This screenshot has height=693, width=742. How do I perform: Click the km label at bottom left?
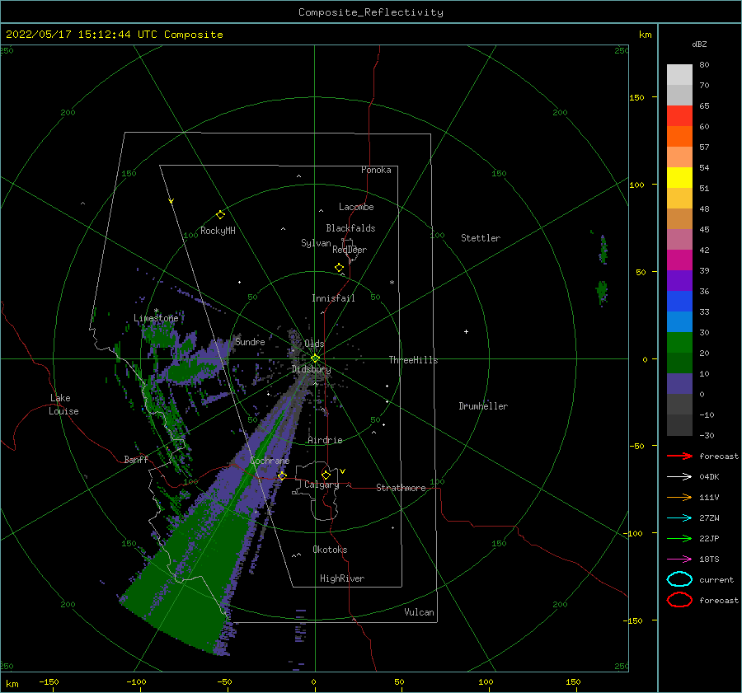pyautogui.click(x=12, y=684)
